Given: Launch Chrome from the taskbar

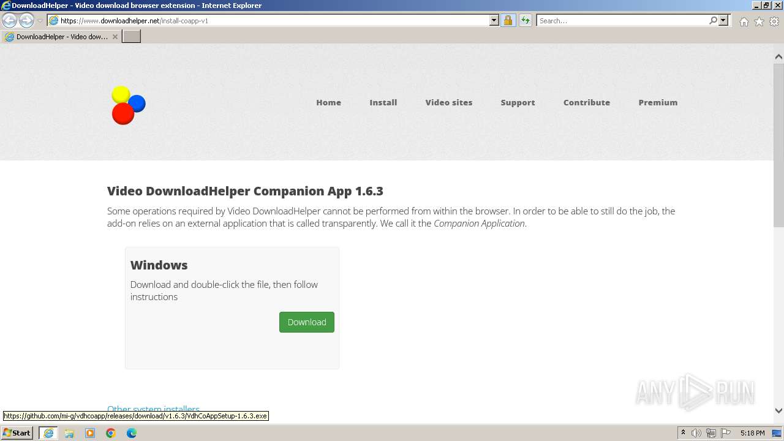Looking at the screenshot, I should (x=111, y=433).
